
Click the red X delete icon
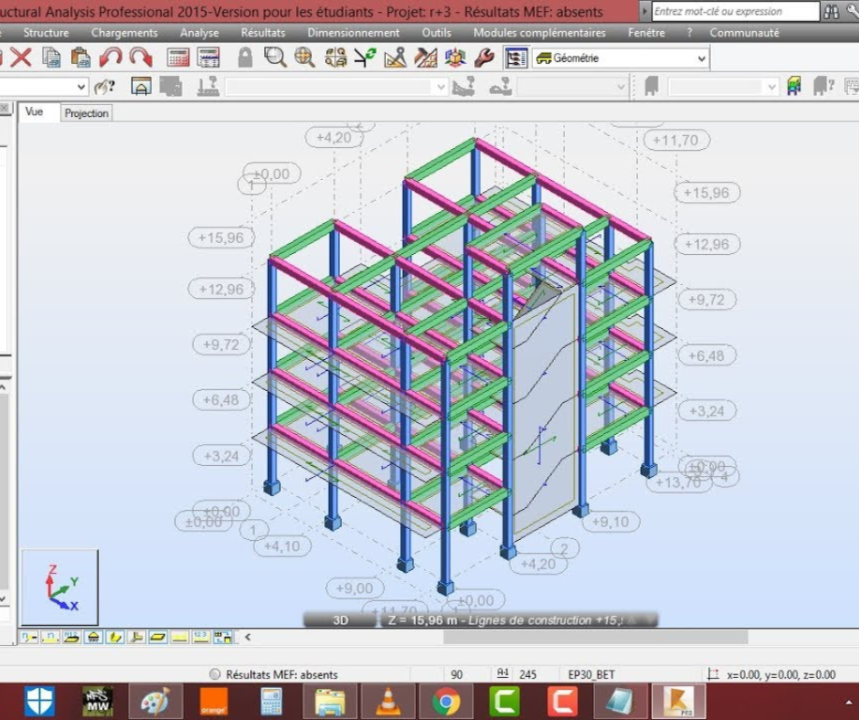[21, 58]
